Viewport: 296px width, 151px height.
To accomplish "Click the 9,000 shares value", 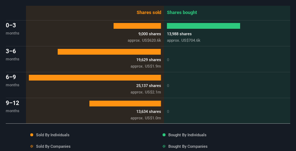I will pos(150,34).
